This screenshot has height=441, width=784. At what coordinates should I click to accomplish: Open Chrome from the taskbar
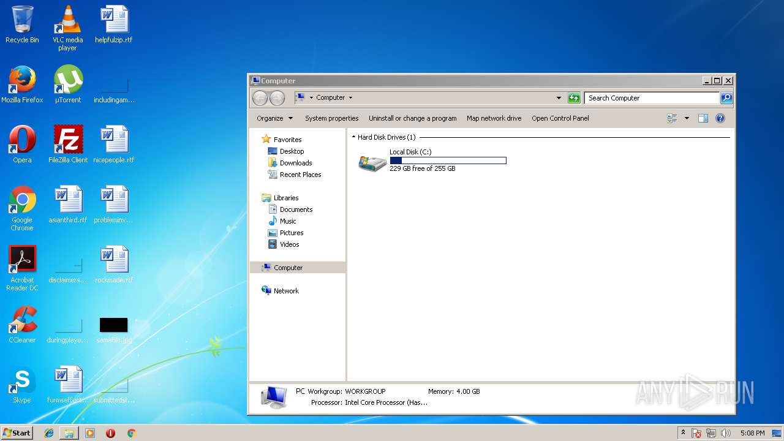(131, 433)
